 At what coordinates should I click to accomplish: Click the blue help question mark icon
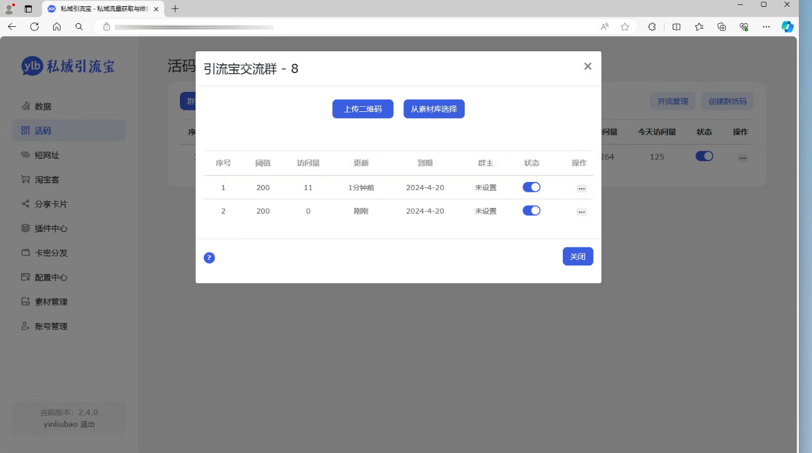(x=209, y=258)
